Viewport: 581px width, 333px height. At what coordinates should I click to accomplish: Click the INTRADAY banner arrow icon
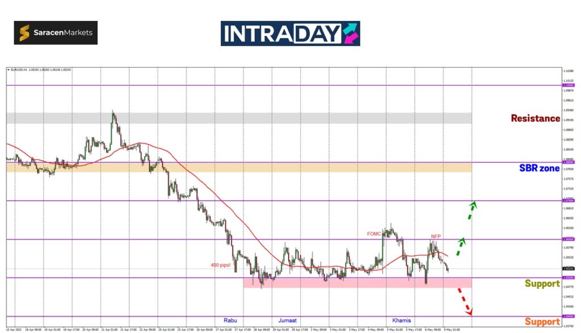(350, 33)
